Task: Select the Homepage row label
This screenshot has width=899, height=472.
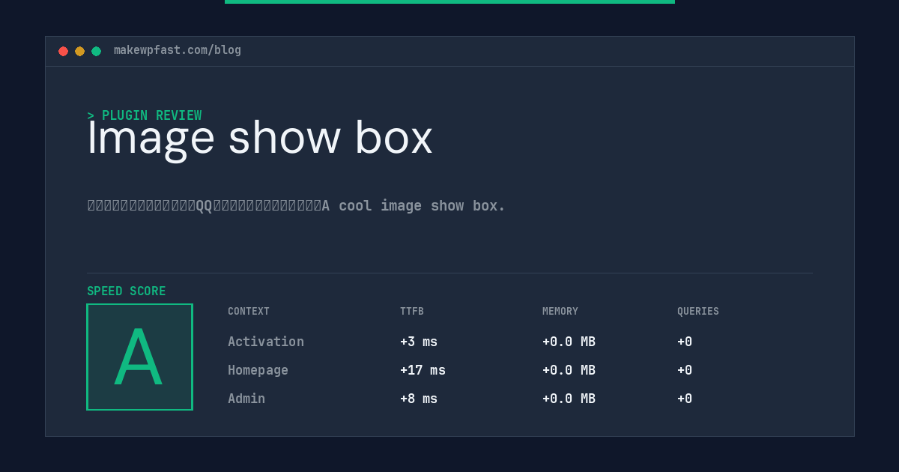Action: (258, 370)
